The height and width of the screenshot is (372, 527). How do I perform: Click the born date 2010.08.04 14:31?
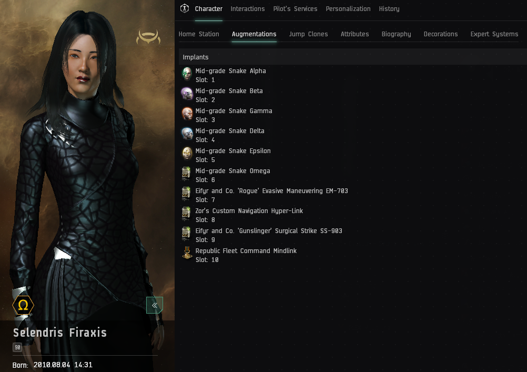point(63,365)
